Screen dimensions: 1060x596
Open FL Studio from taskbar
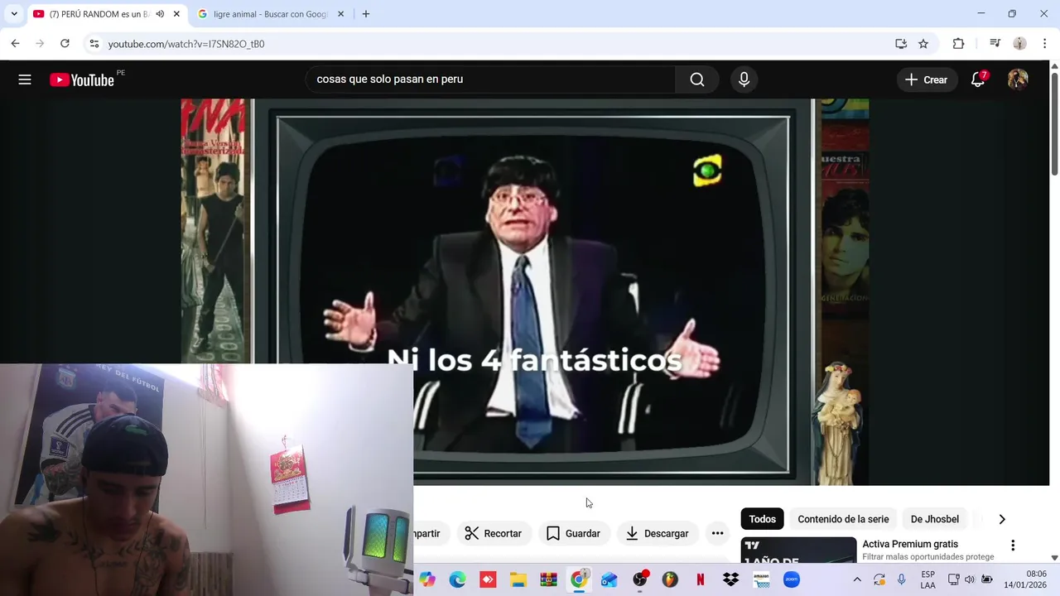[x=670, y=579]
